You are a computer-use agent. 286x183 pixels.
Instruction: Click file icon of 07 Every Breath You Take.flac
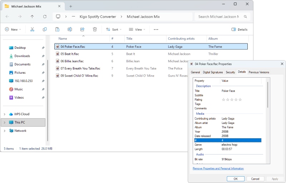pyautogui.click(x=58, y=68)
